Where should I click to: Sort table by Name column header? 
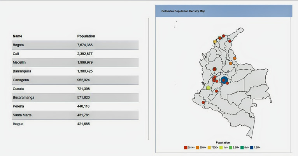tap(18, 36)
